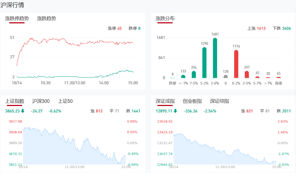This screenshot has height=179, width=296.
Task: Select the 上证指数 tab
Action: click(15, 101)
